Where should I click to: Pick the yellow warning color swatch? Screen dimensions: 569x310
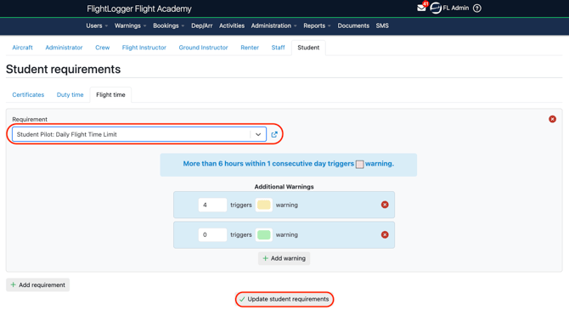pos(264,205)
